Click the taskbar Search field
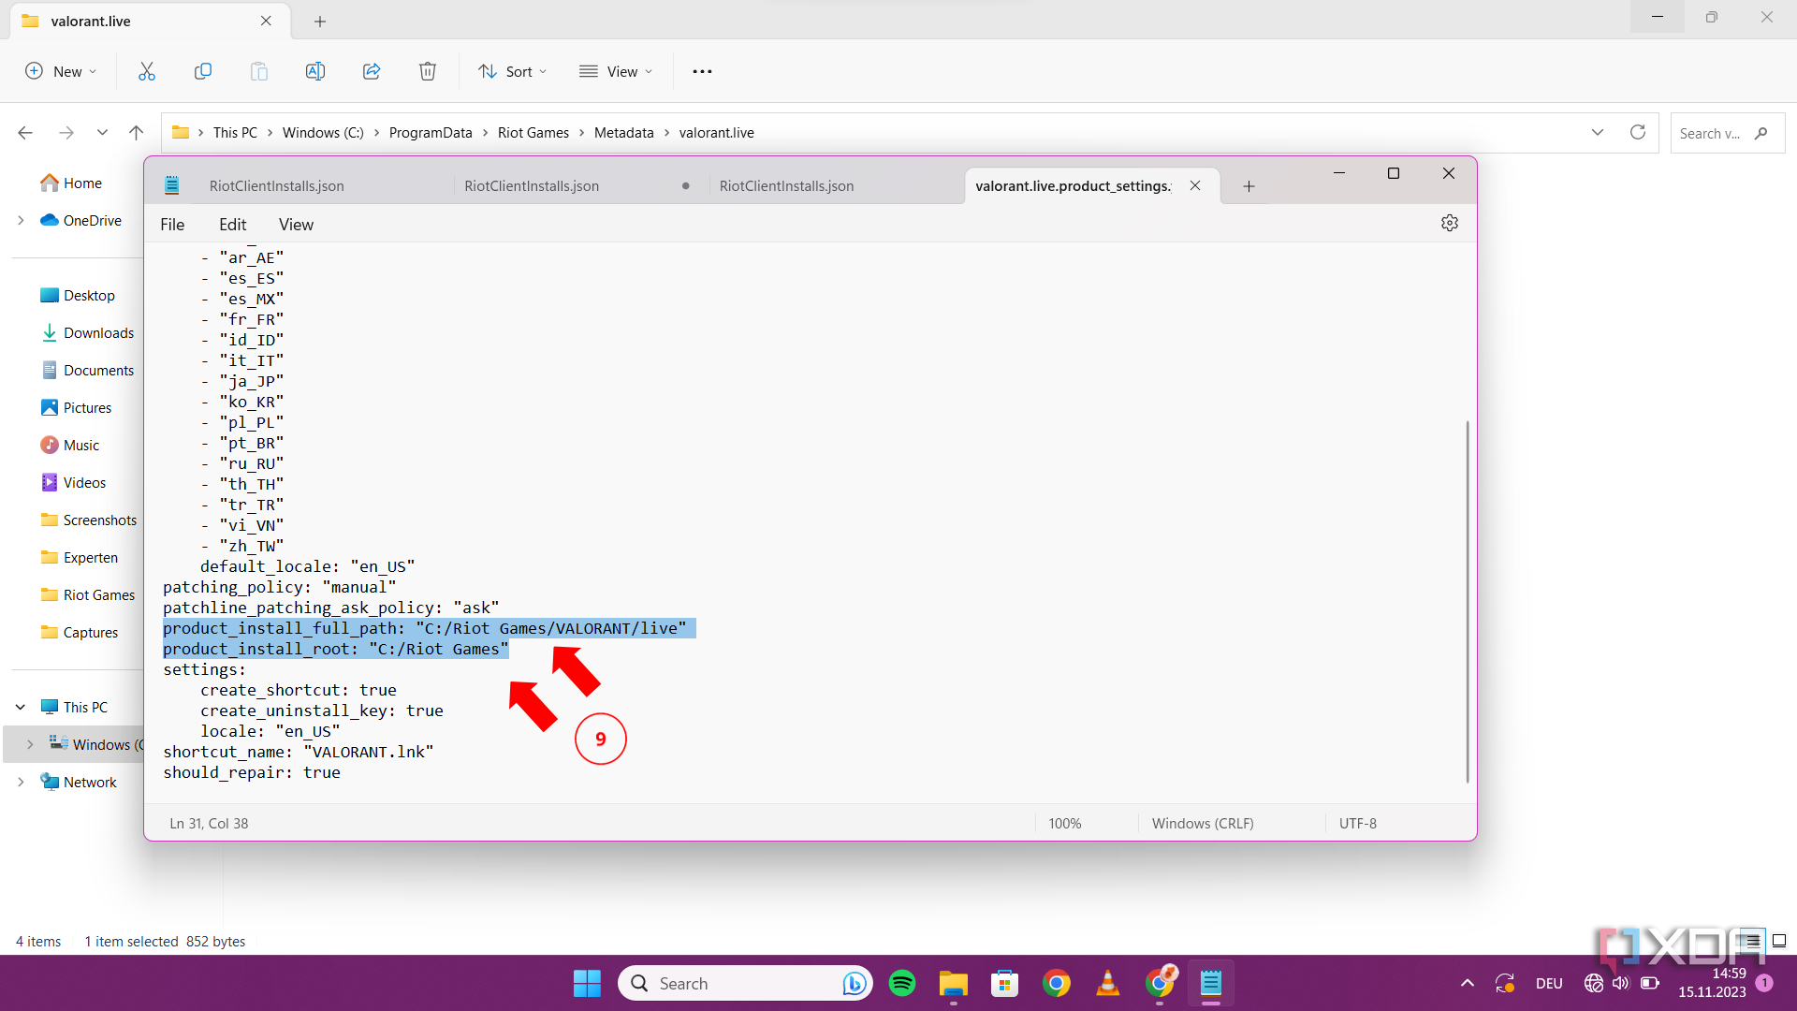 pos(745,983)
